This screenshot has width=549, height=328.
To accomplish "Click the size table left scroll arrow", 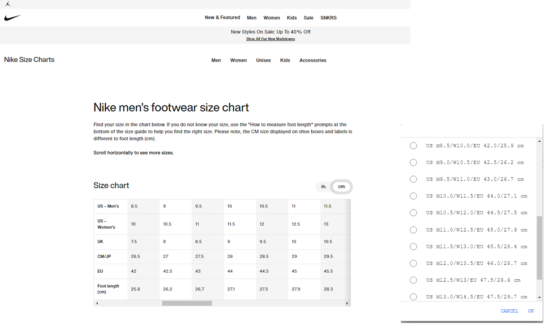I will coord(97,303).
